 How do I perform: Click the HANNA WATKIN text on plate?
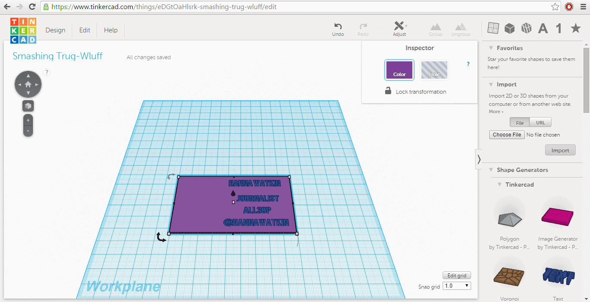point(255,183)
